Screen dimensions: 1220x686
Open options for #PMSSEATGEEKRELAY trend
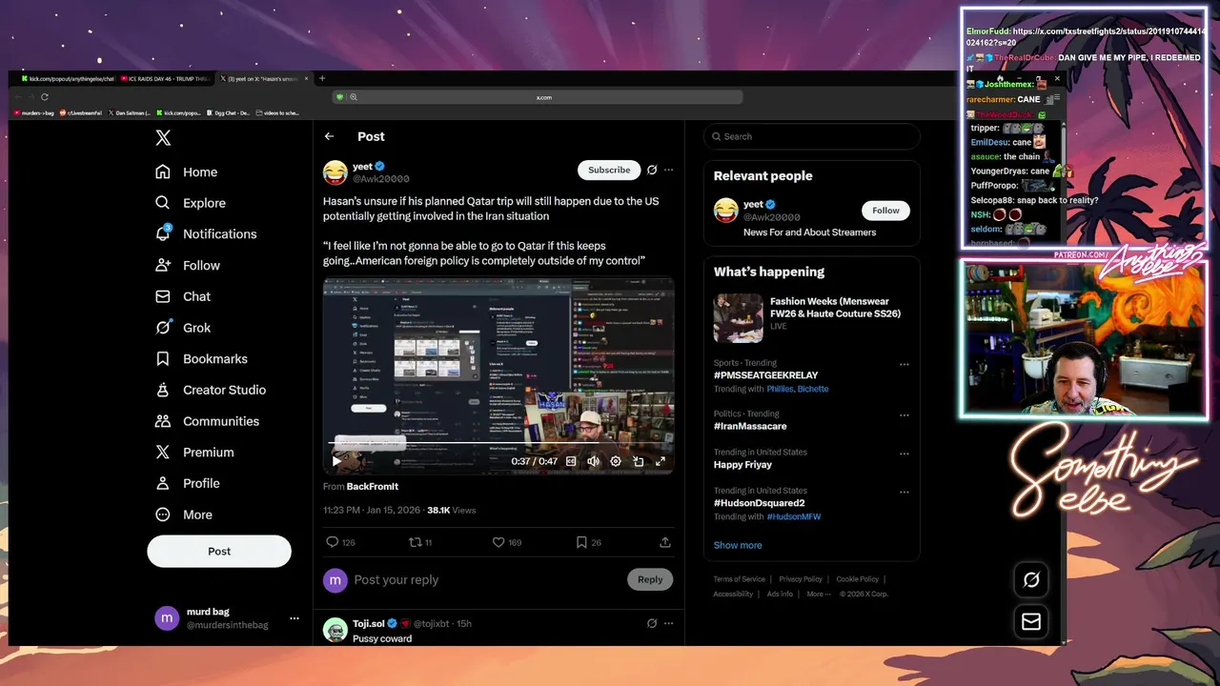click(x=905, y=364)
